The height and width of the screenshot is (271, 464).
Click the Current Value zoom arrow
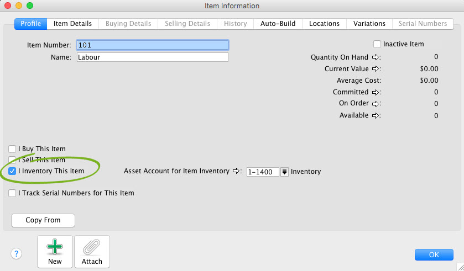click(x=376, y=69)
